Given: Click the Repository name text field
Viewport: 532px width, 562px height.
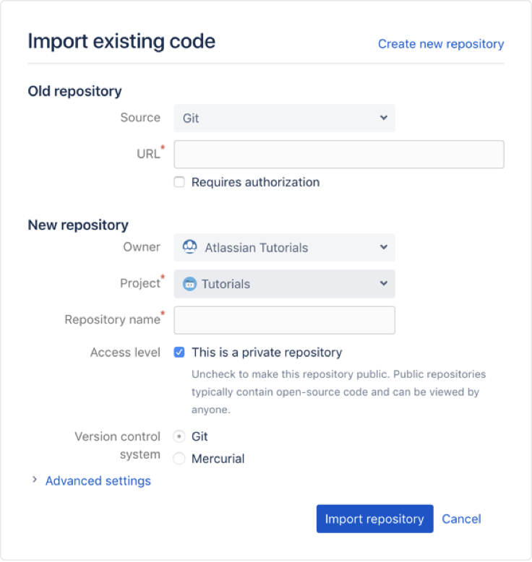Looking at the screenshot, I should tap(284, 320).
